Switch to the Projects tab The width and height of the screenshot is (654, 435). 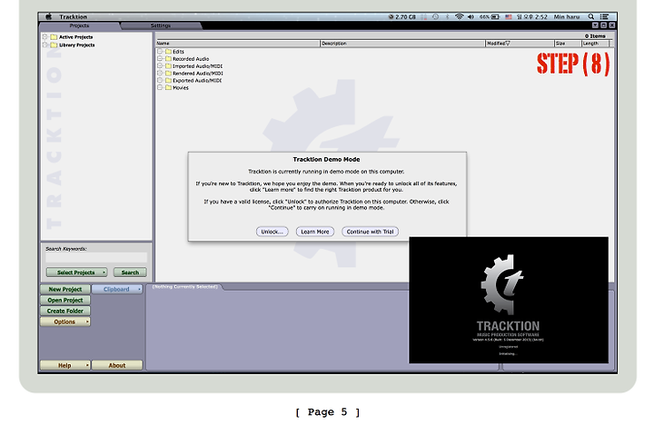coord(79,25)
